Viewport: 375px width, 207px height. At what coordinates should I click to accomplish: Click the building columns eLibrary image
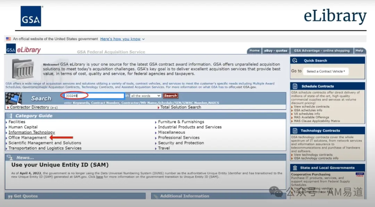coord(23,69)
